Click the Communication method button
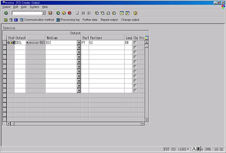This screenshot has width=226, height=153. click(x=37, y=20)
